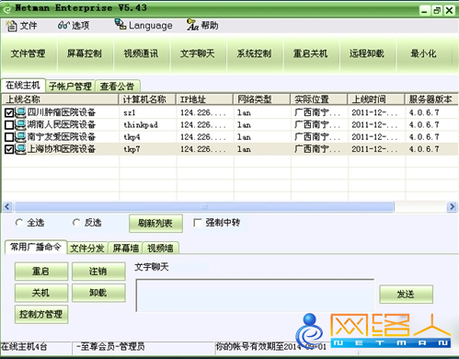Click the 发送 send button
The height and width of the screenshot is (359, 459).
tap(406, 295)
